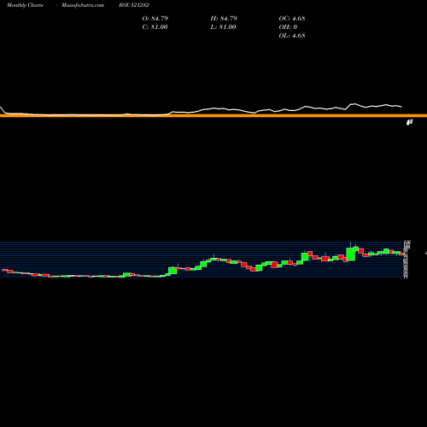Click the tallest green candlestick near the right
The width and height of the screenshot is (427, 427).
pos(351,254)
